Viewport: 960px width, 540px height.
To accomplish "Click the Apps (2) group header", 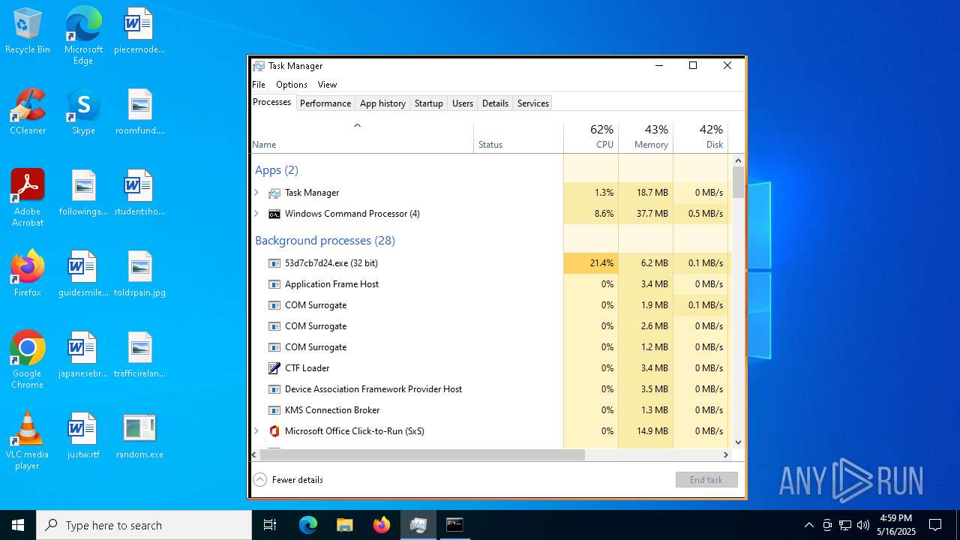I will [x=277, y=170].
